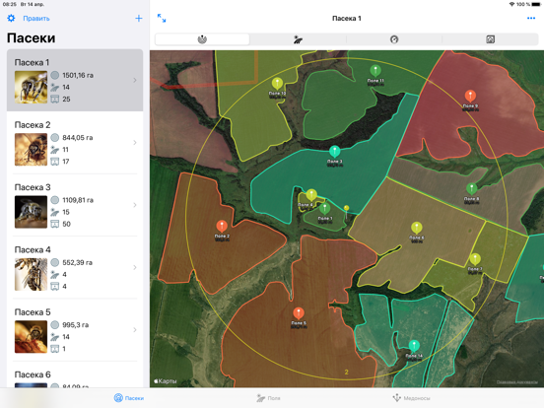Select the Пасека 1 list row

75,80
